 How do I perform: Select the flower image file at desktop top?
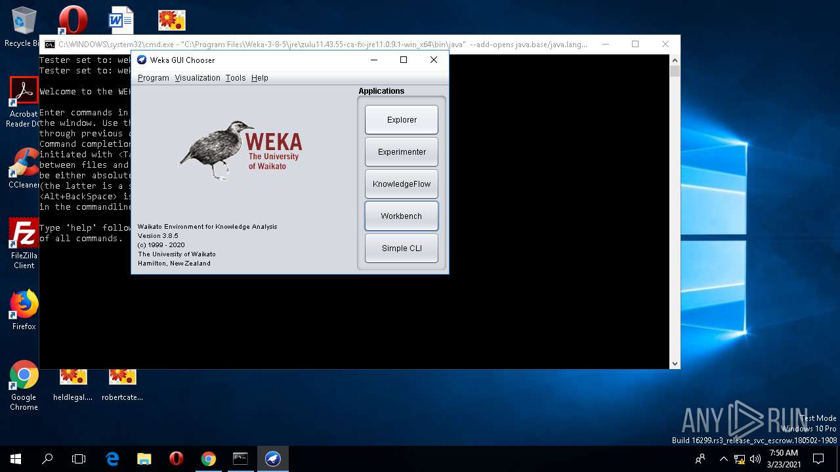coord(172,20)
